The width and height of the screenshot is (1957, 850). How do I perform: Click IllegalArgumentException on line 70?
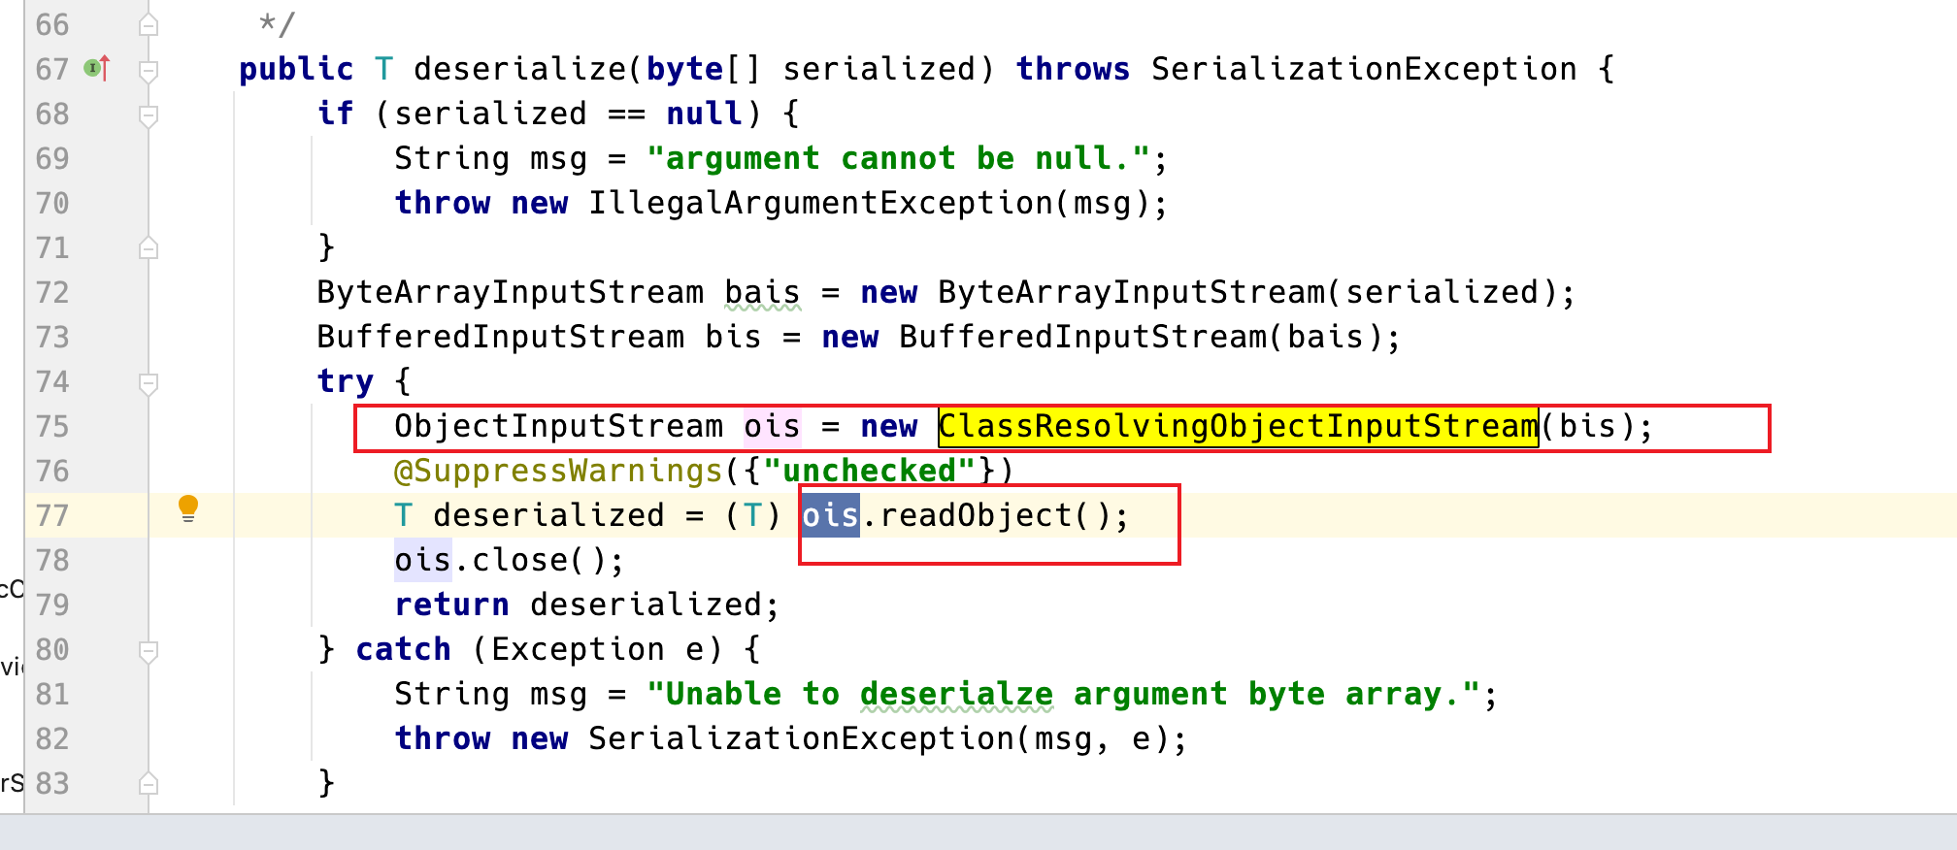820,203
